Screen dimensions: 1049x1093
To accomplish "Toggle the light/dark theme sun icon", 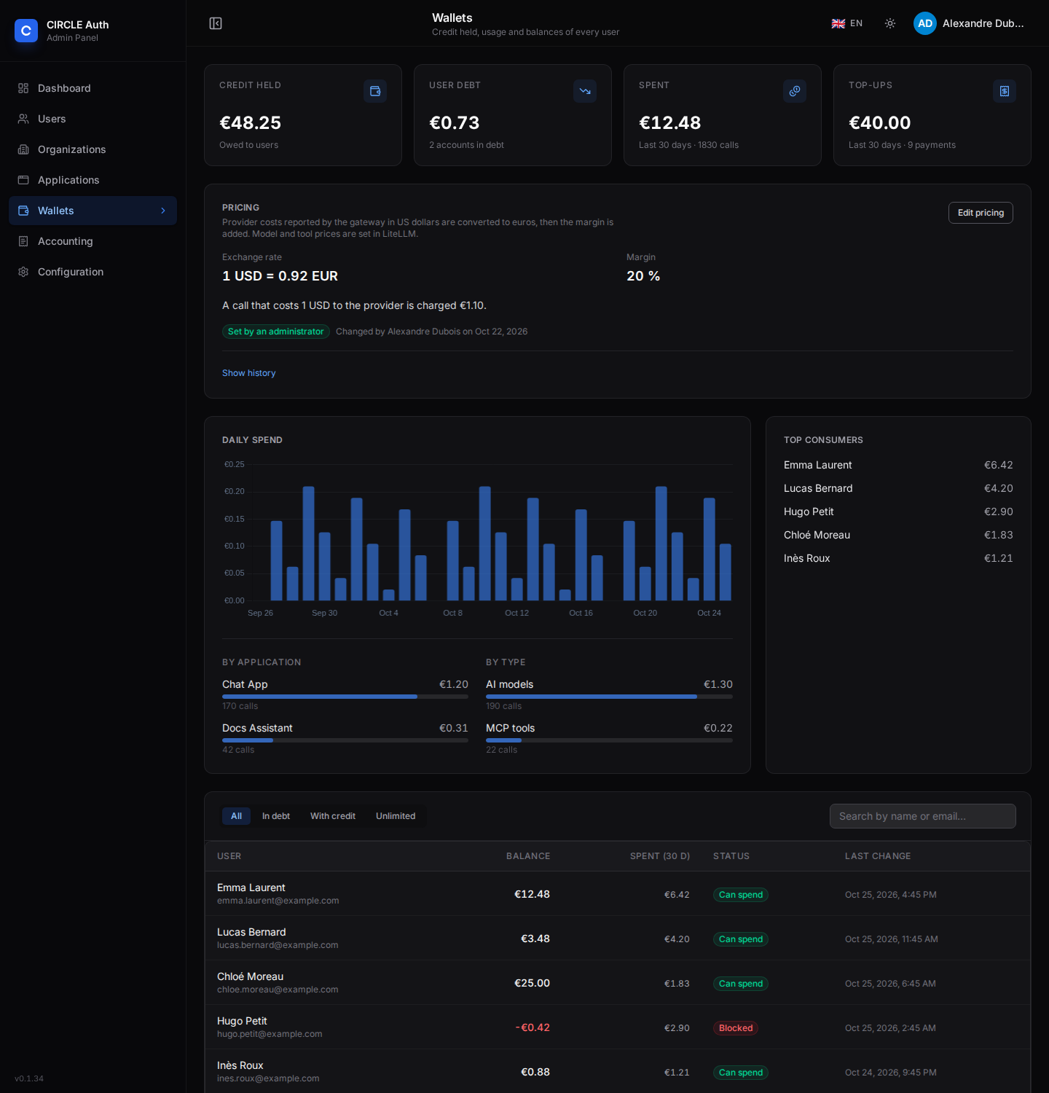I will pyautogui.click(x=890, y=23).
